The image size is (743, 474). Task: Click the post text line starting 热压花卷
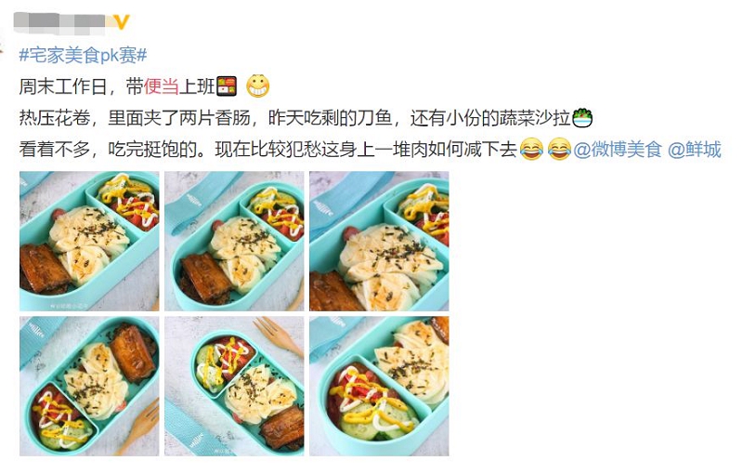pos(306,119)
